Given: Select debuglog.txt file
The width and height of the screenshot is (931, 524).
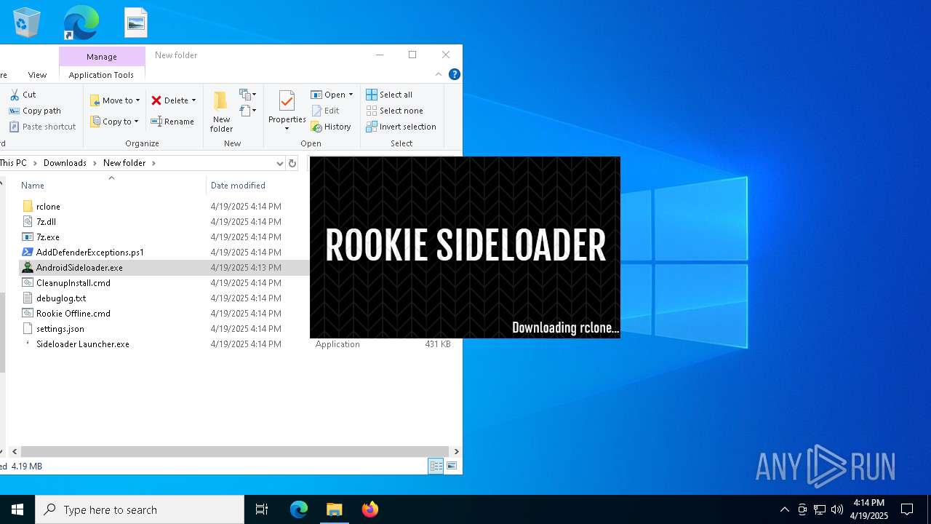Looking at the screenshot, I should (61, 298).
